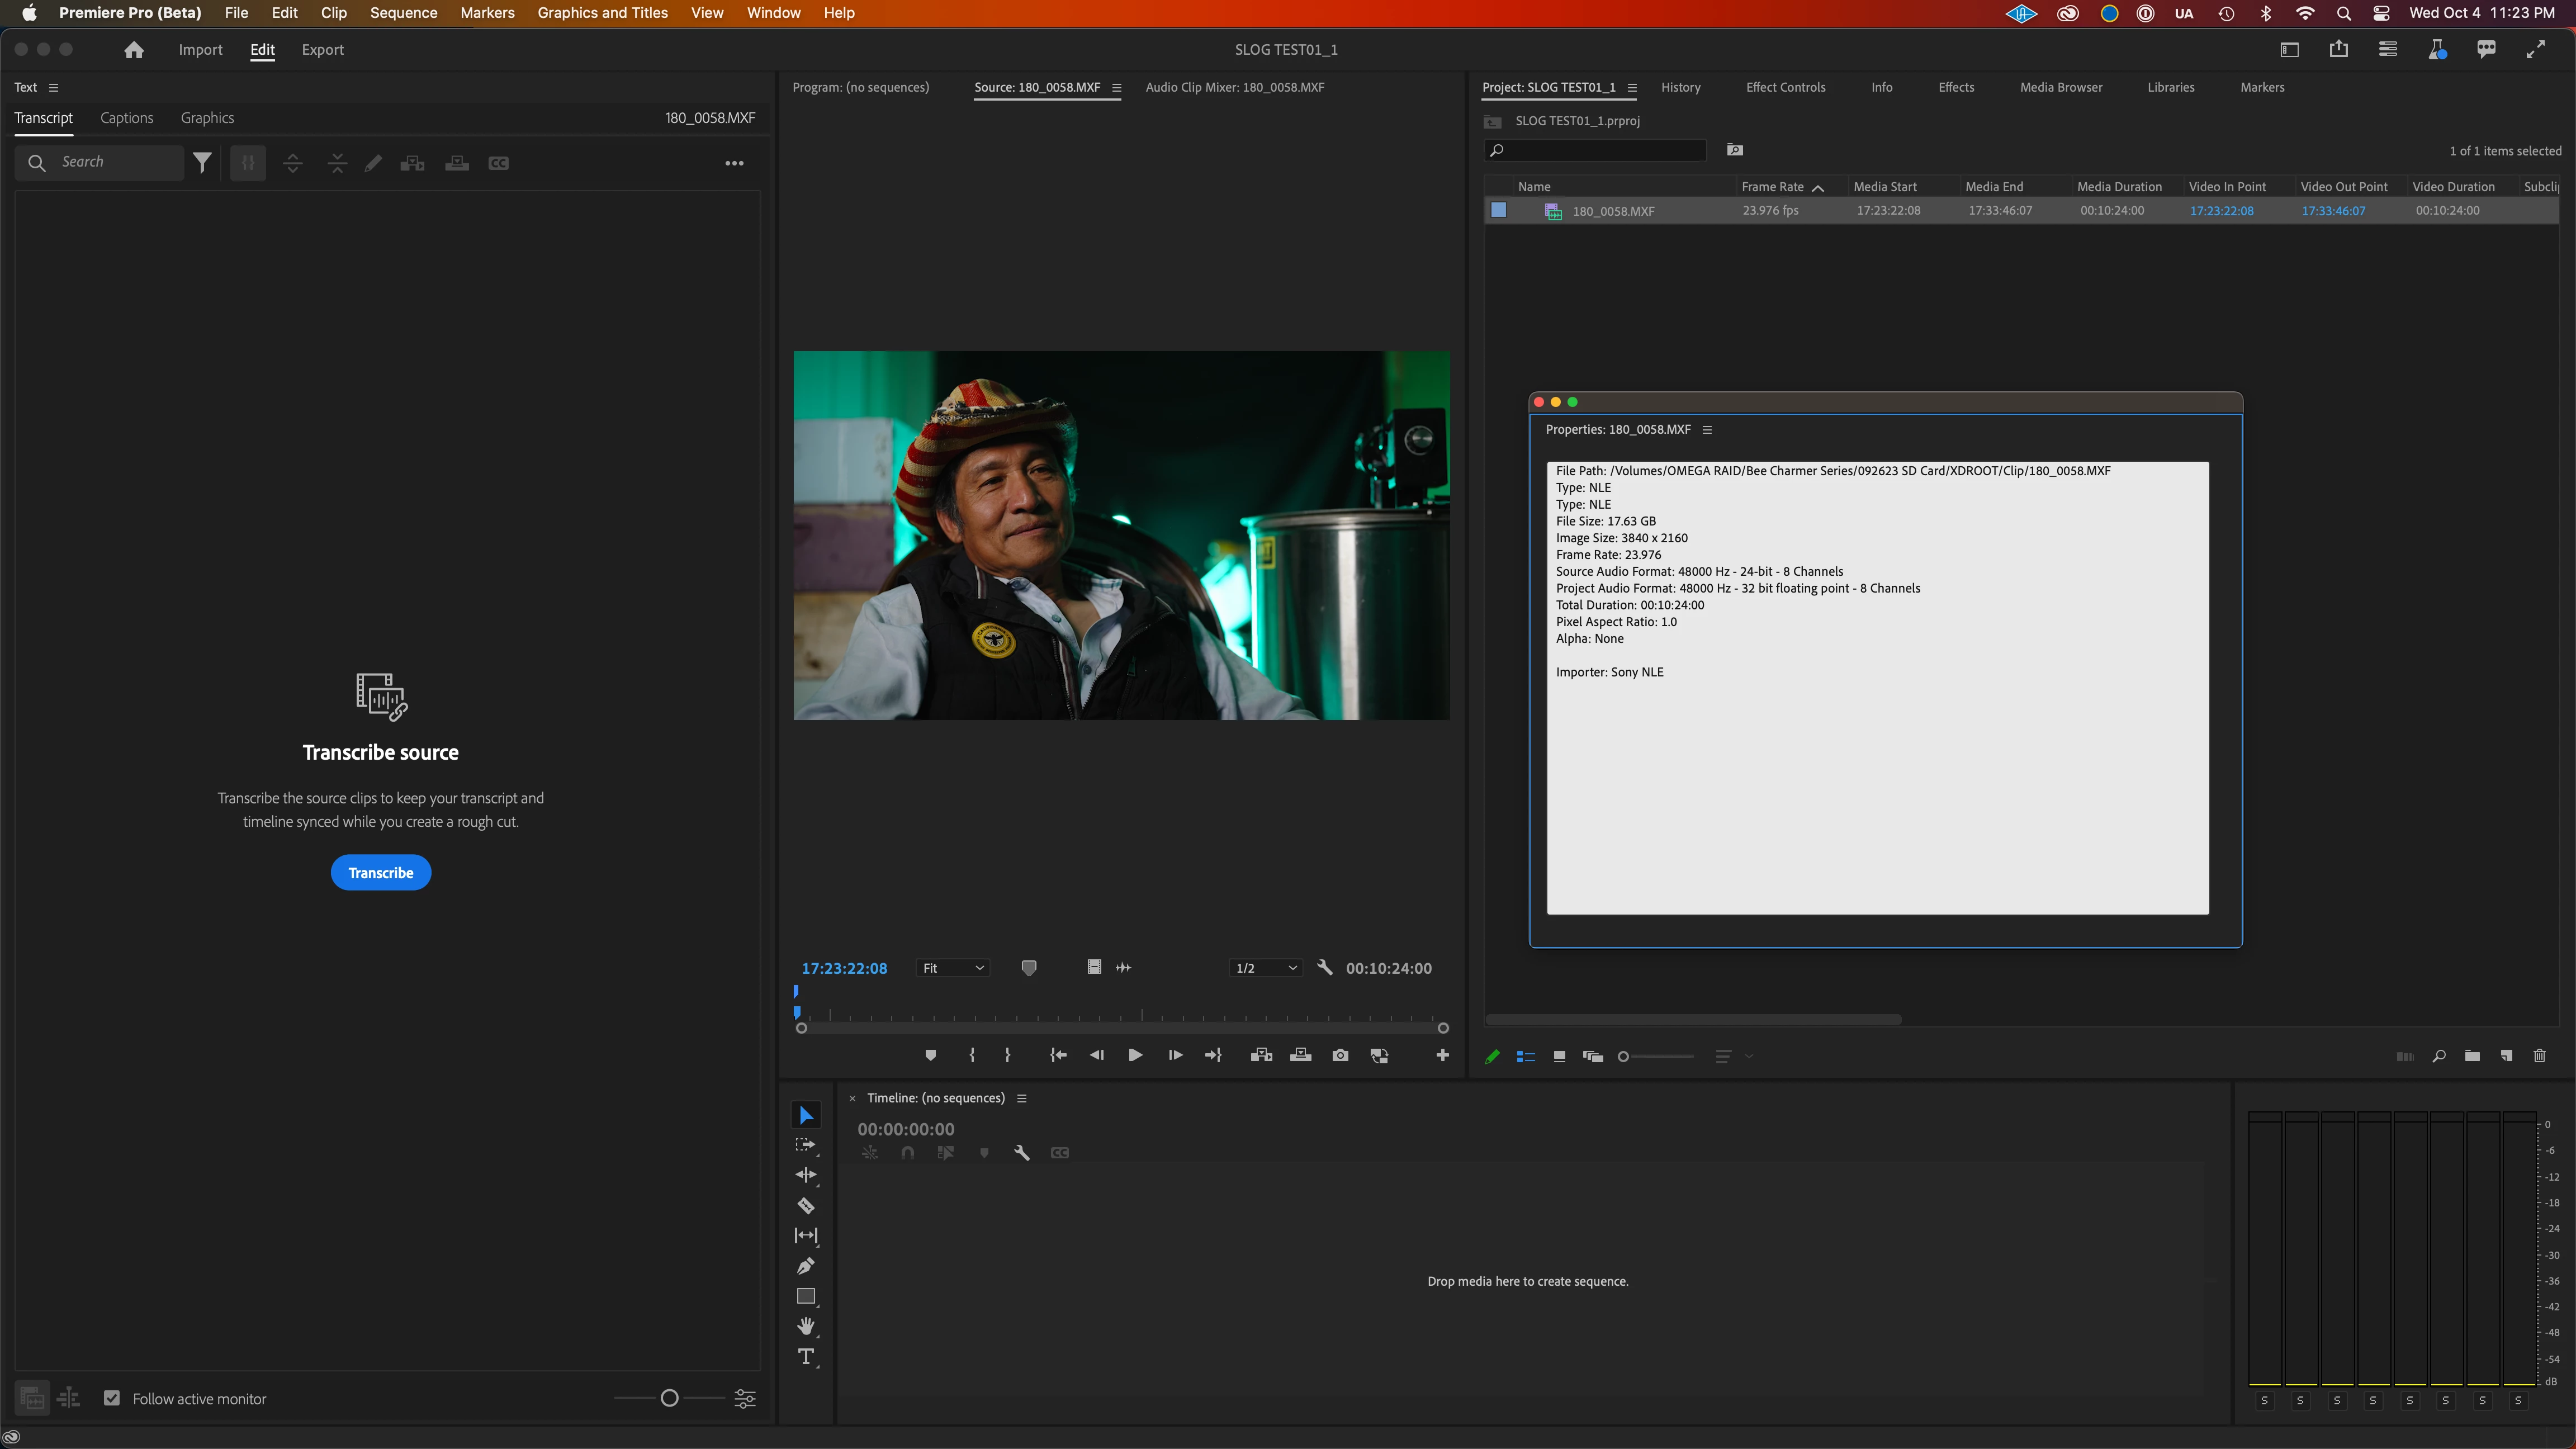This screenshot has height=1449, width=2576.
Task: Click the blue Transcribe button
Action: (380, 872)
